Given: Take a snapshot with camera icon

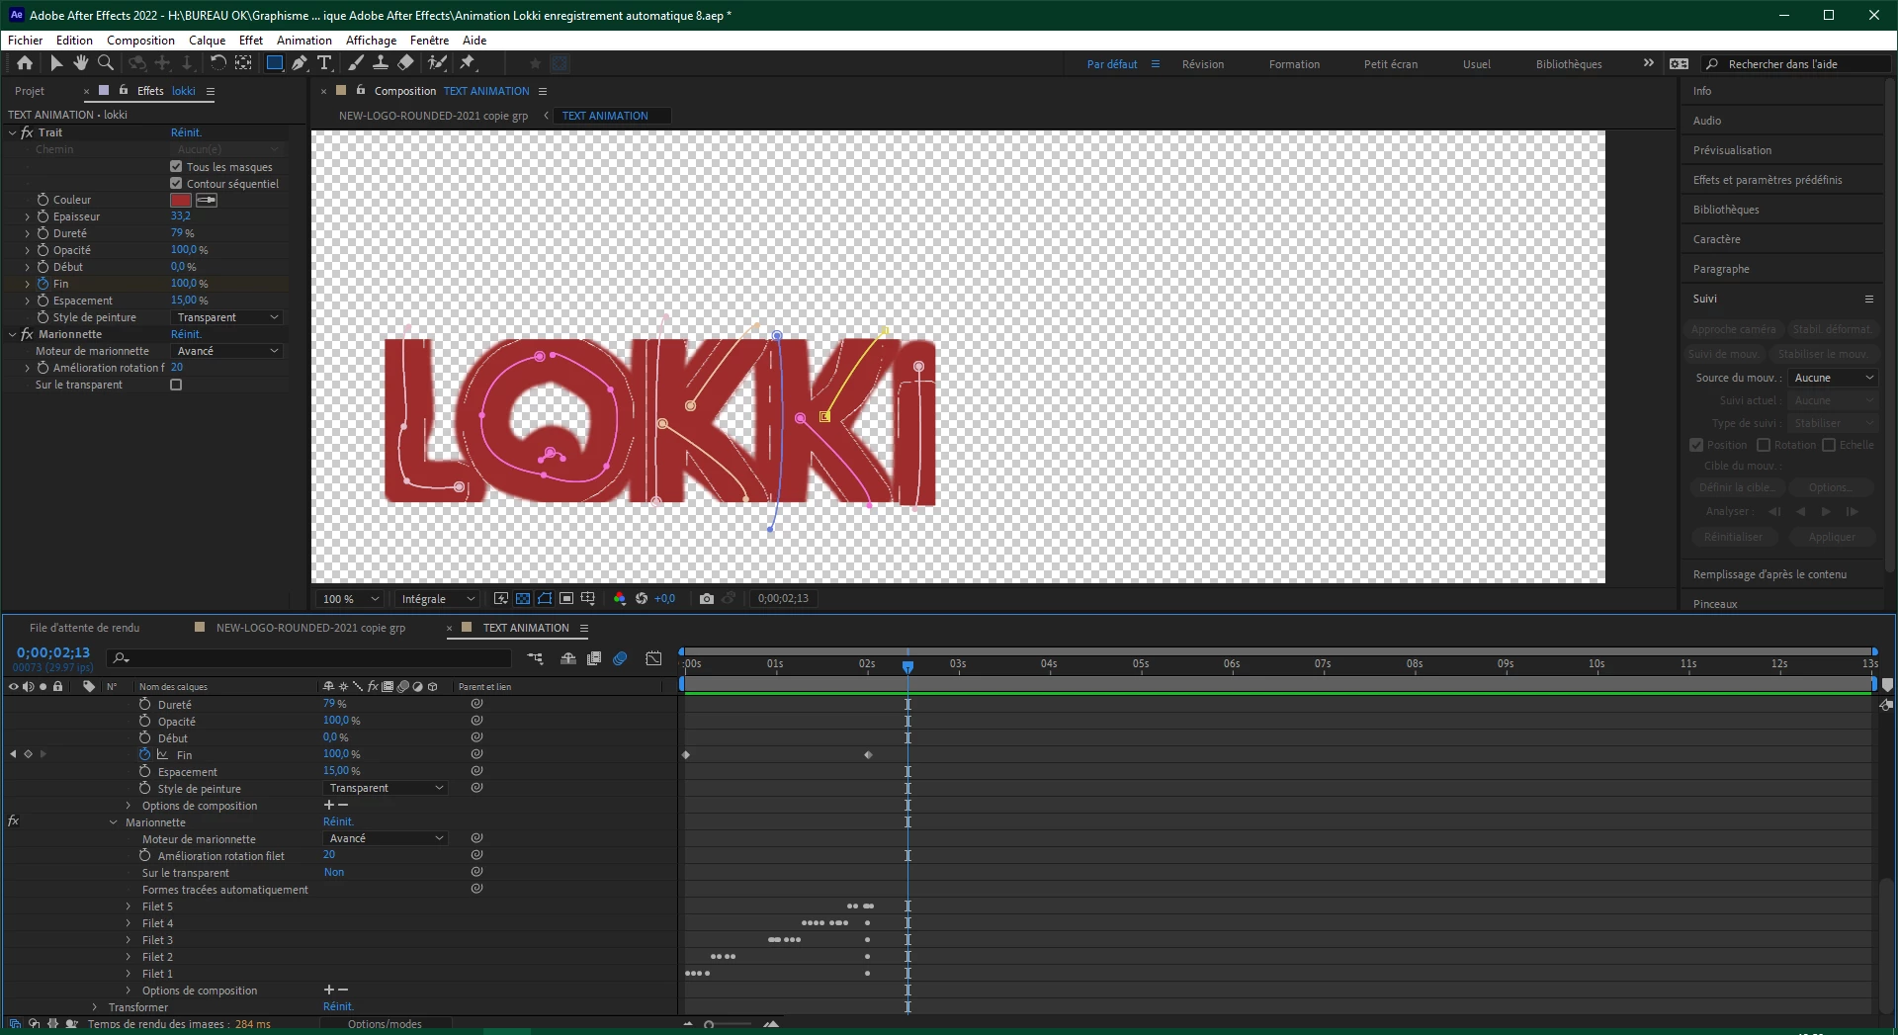Looking at the screenshot, I should pos(706,598).
